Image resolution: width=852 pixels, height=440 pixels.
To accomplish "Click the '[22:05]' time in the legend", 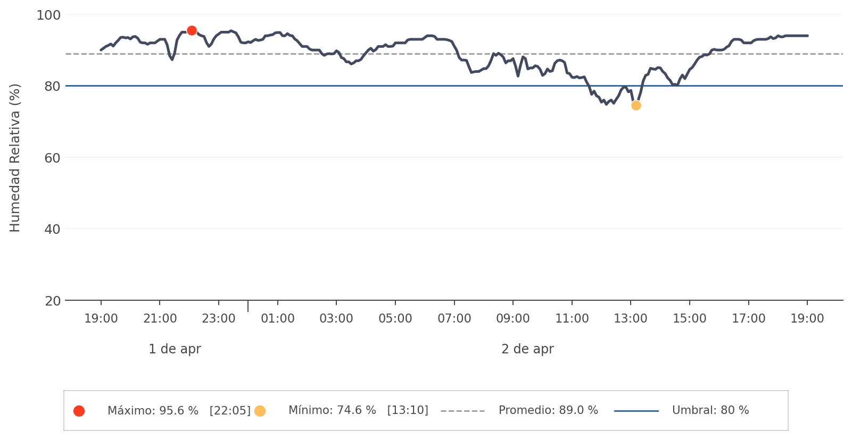I will point(230,411).
